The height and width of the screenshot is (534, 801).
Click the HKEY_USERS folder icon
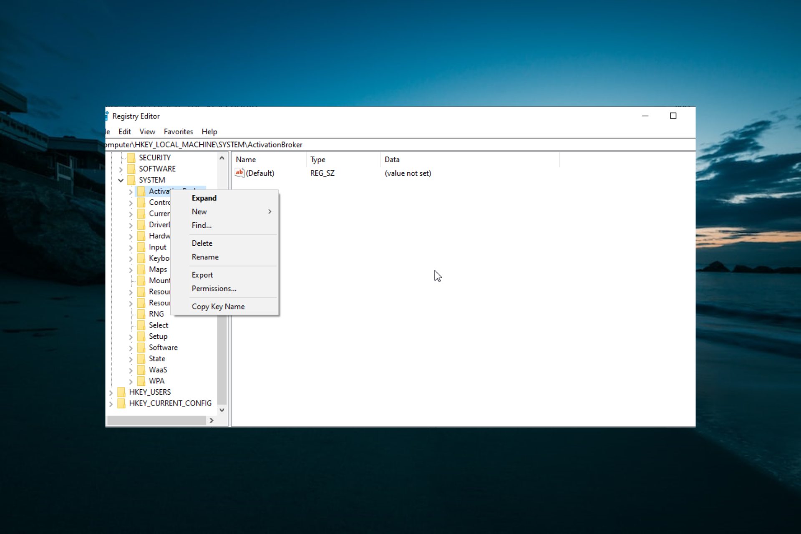121,392
